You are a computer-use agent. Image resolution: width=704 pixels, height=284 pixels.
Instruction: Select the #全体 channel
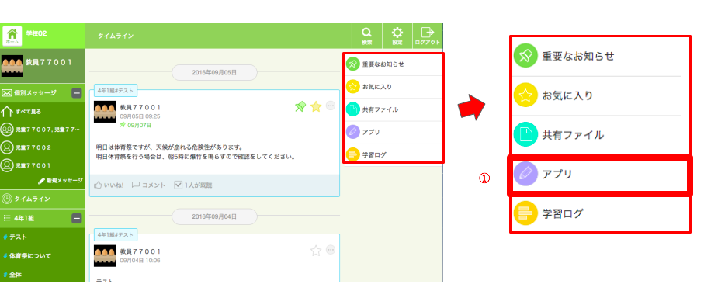point(12,274)
